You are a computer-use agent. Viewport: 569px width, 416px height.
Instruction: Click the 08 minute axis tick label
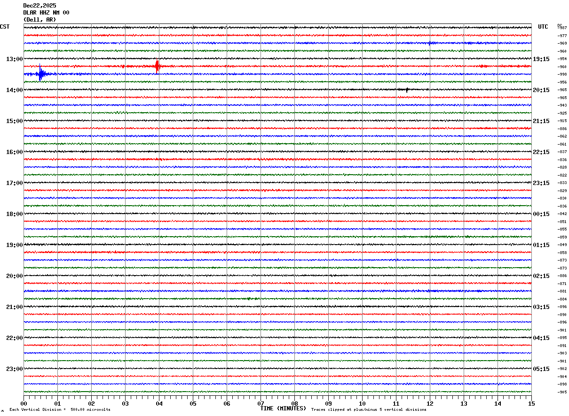pyautogui.click(x=294, y=403)
